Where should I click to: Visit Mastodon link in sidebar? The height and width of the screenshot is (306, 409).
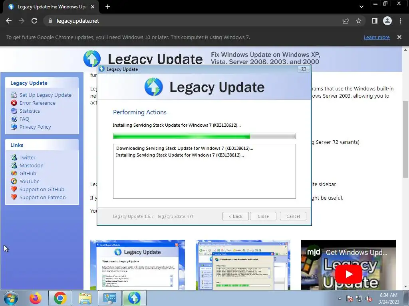point(31,165)
